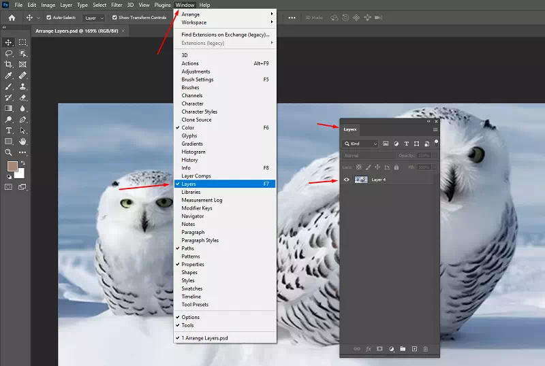Open the Fill slider dropdown arrow

point(435,167)
